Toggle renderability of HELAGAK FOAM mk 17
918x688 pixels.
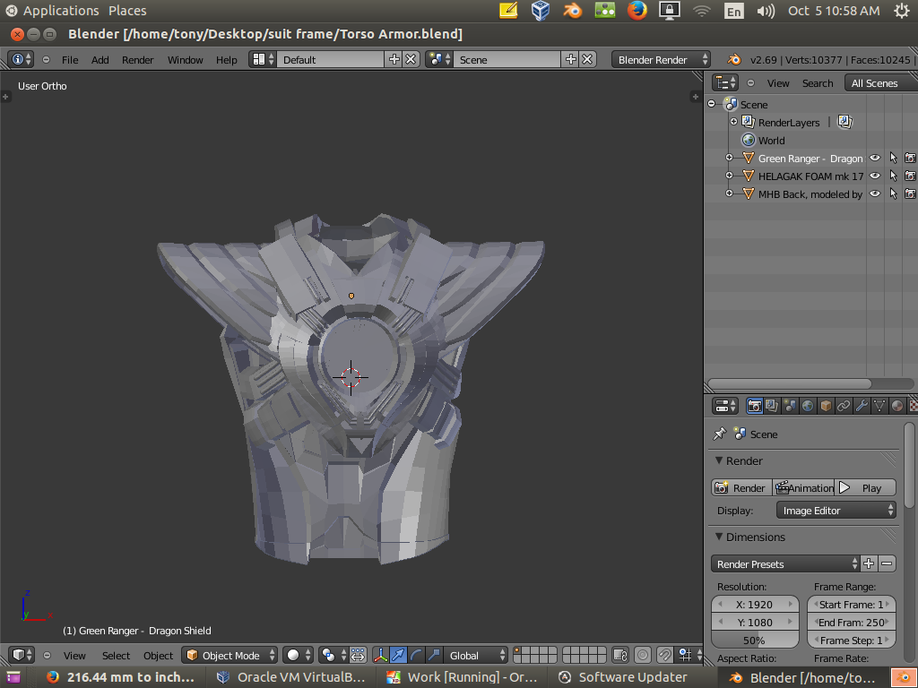[911, 176]
